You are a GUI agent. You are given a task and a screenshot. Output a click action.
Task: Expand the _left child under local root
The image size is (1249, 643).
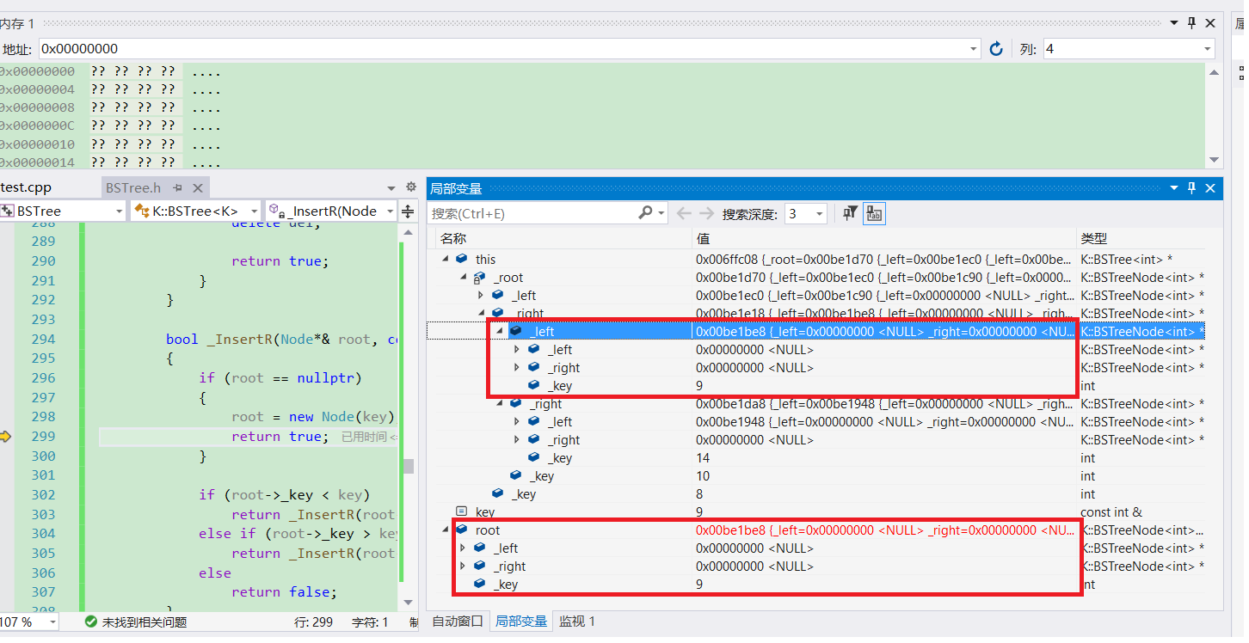pyautogui.click(x=463, y=548)
